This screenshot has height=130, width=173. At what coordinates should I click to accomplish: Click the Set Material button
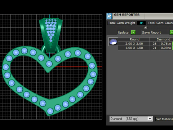pos(164,119)
